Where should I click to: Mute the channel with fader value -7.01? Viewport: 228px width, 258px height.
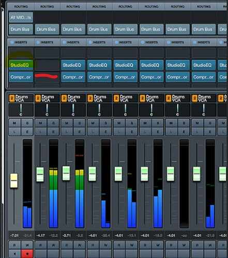coord(15,123)
